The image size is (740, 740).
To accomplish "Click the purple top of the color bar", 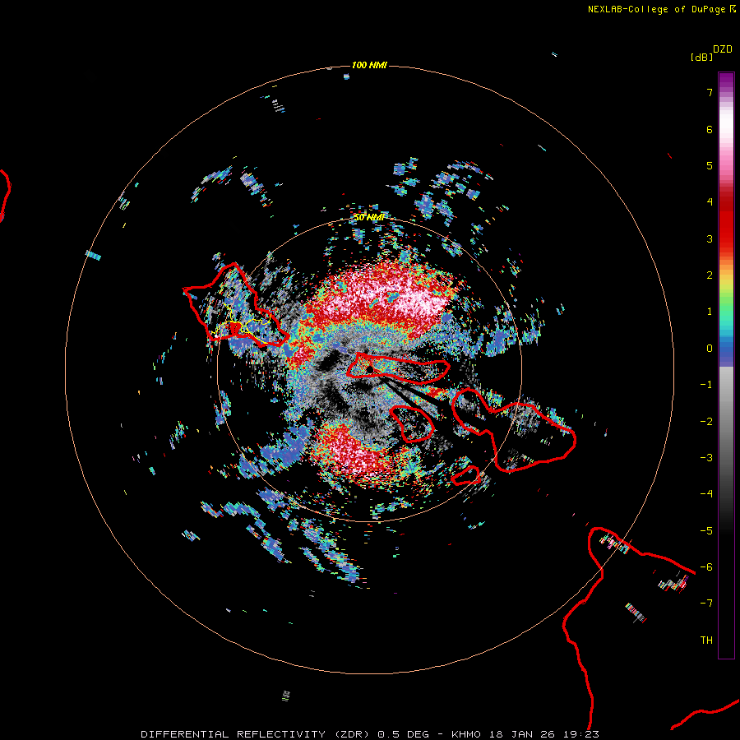I will [x=726, y=81].
